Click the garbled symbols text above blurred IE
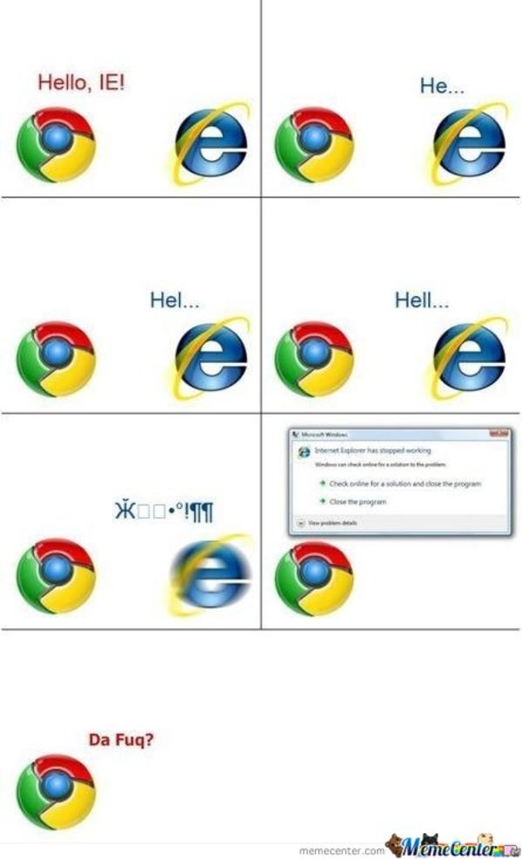The width and height of the screenshot is (522, 859). pos(164,512)
